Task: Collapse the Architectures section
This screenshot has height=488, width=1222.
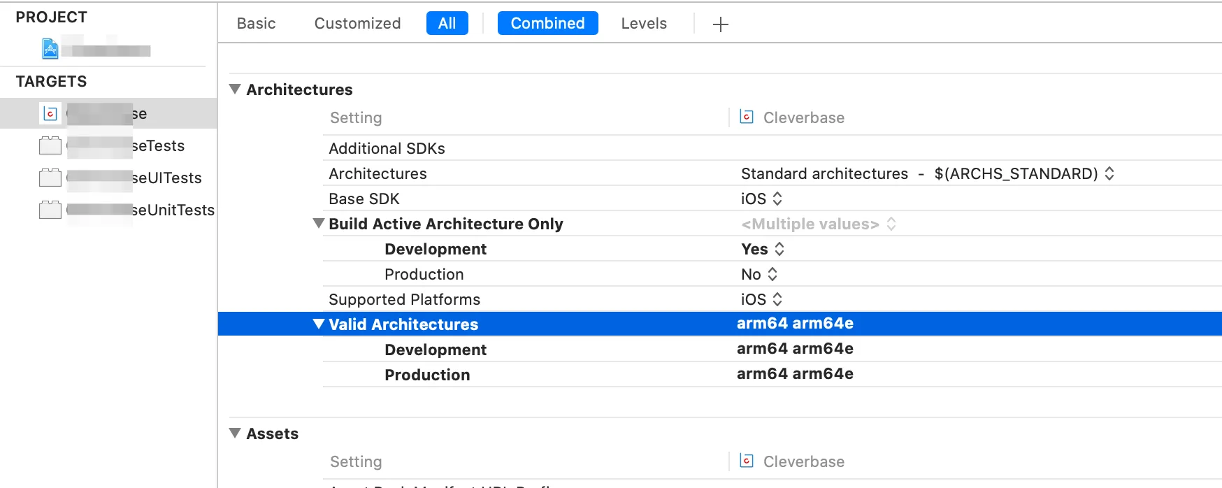Action: point(236,89)
